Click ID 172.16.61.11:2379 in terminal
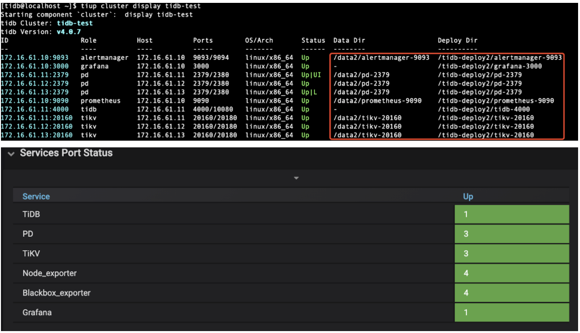580x333 pixels. pyautogui.click(x=35, y=75)
